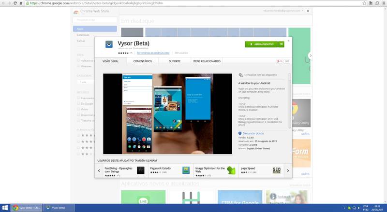This screenshot has width=387, height=212.
Task: Click the action center tray icon
Action: tap(354, 208)
